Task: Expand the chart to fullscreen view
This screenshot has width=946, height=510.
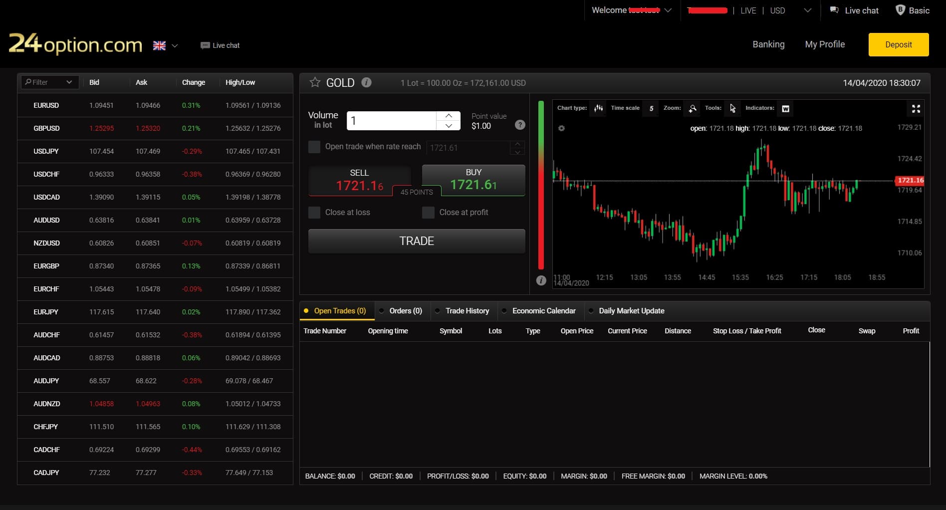Action: pos(916,109)
